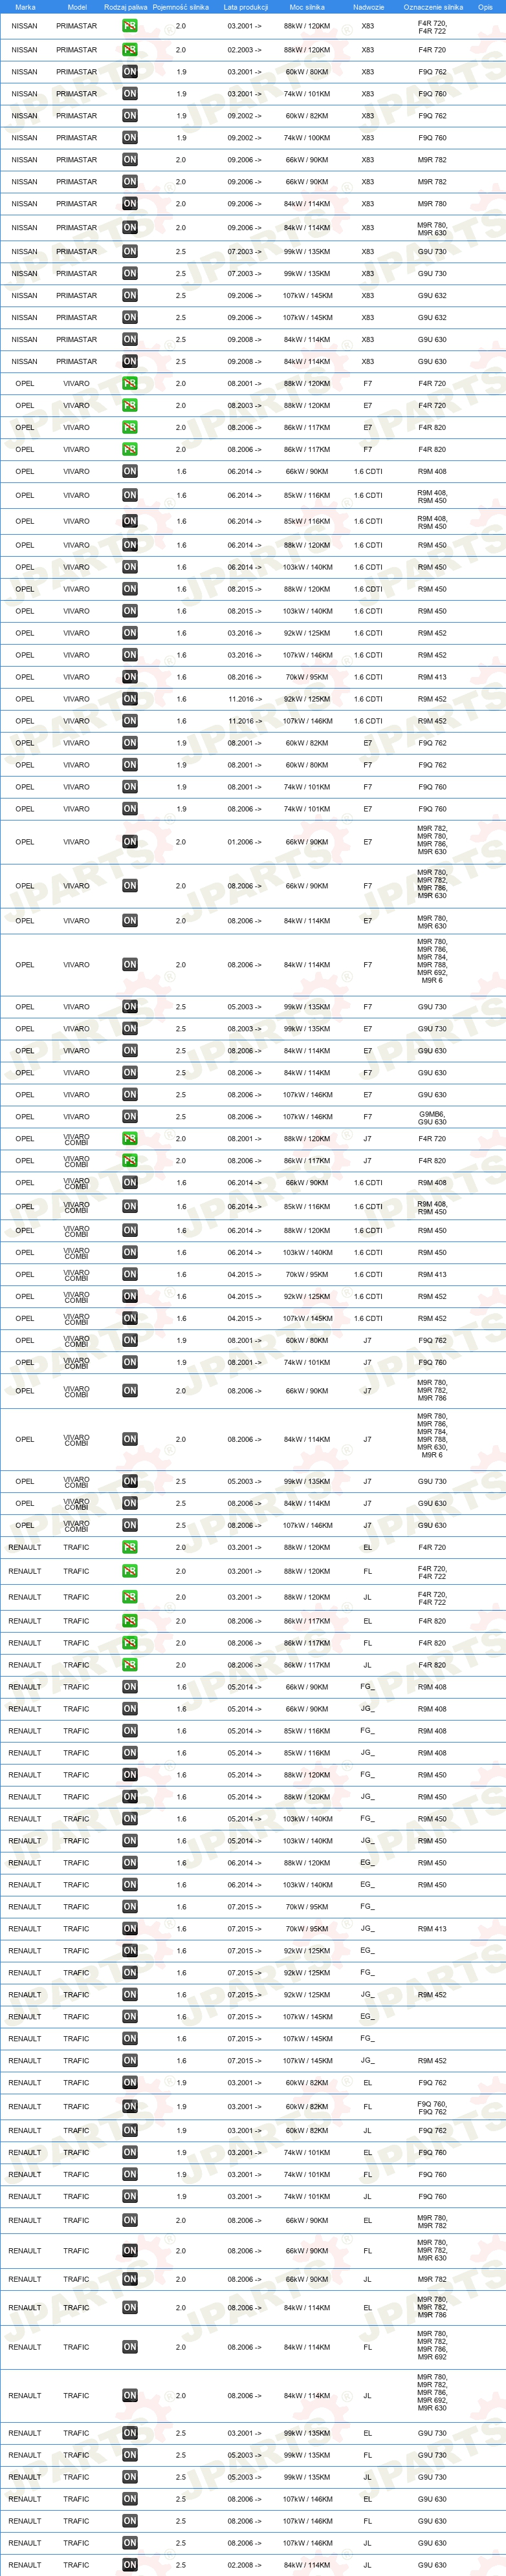Viewport: 506px width, 2576px height.
Task: Click the R9M 413 cell in the Vivaro Combi row
Action: click(x=432, y=1275)
